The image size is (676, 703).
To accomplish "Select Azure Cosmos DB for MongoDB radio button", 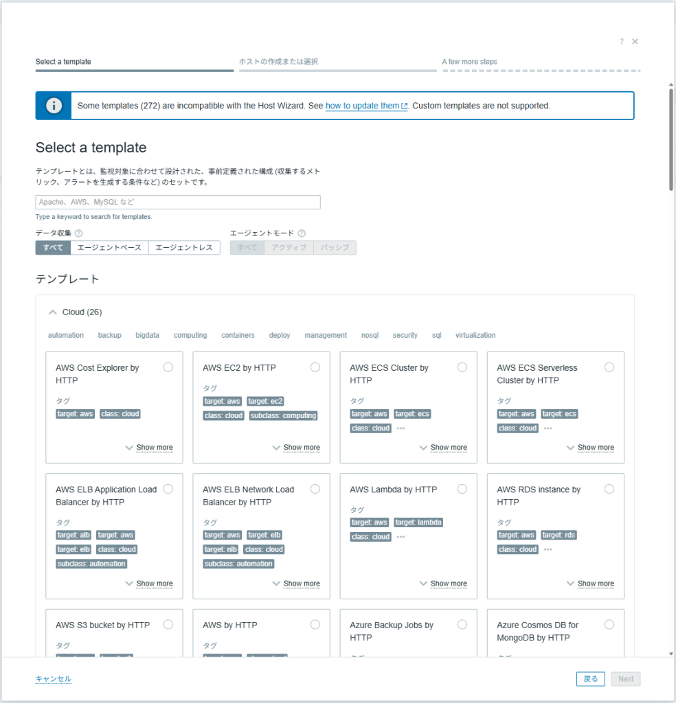I will [609, 625].
